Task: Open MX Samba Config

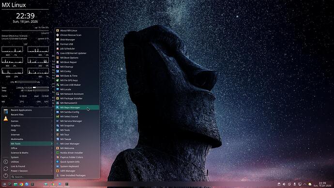Action: (x=77, y=112)
